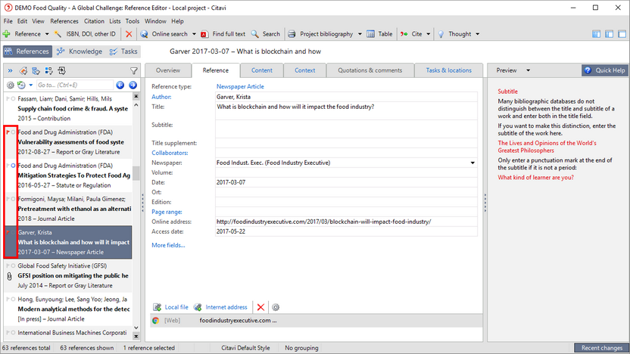Switch to the Tasks & locations tab
Viewport: 630px width, 354px height.
pyautogui.click(x=448, y=70)
